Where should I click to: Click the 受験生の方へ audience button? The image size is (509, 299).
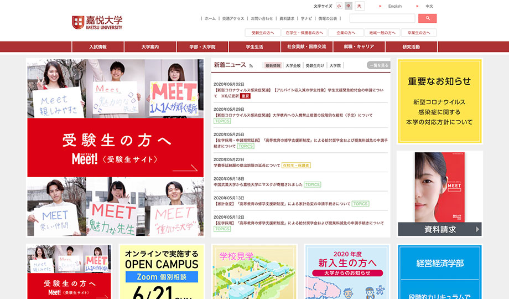[x=262, y=33]
